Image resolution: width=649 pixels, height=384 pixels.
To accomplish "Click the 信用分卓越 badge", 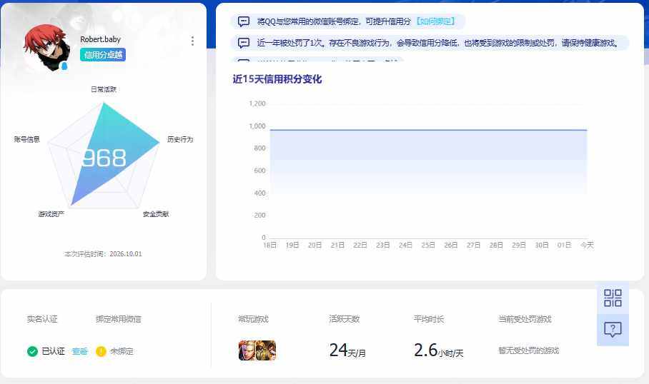I will pos(103,54).
